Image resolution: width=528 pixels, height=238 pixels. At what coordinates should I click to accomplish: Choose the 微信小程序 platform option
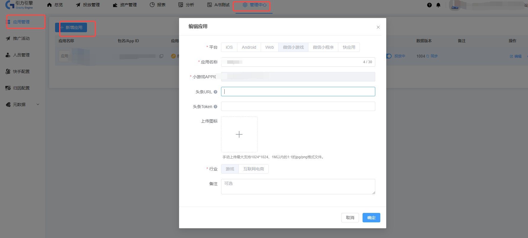tap(323, 47)
